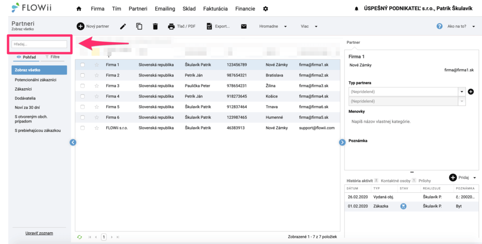This screenshot has width=482, height=244.
Task: Open the Financie menu
Action: tap(245, 9)
